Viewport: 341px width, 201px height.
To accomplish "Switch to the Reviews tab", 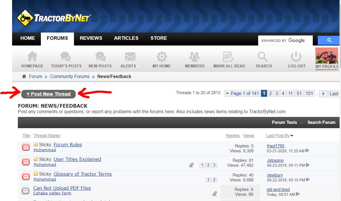I will pyautogui.click(x=91, y=38).
